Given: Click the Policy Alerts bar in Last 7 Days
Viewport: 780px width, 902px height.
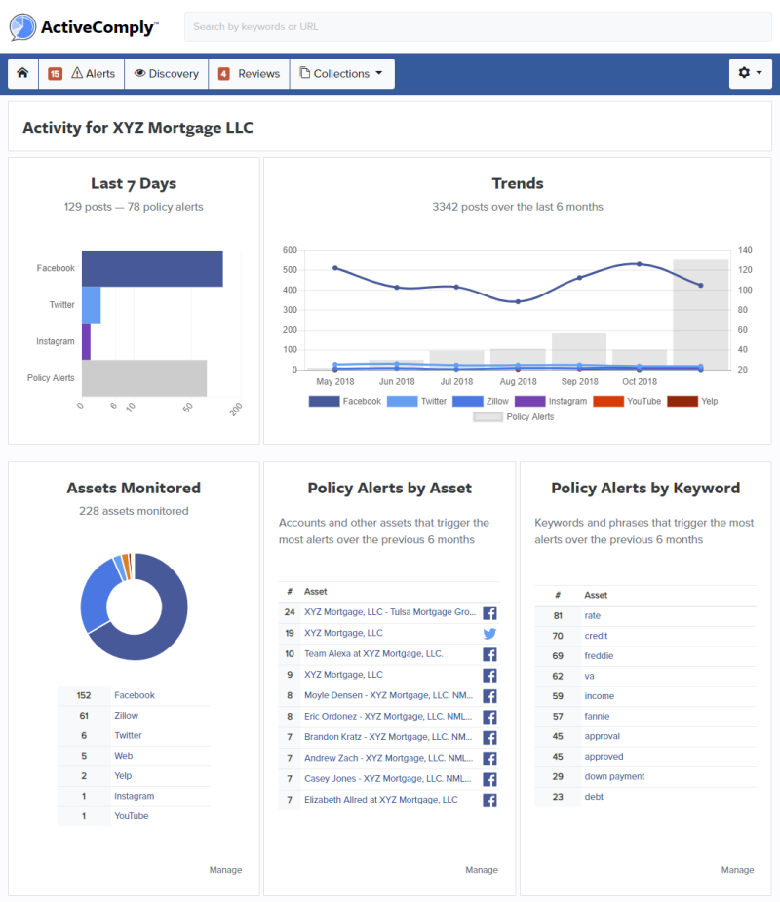Looking at the screenshot, I should (x=144, y=378).
